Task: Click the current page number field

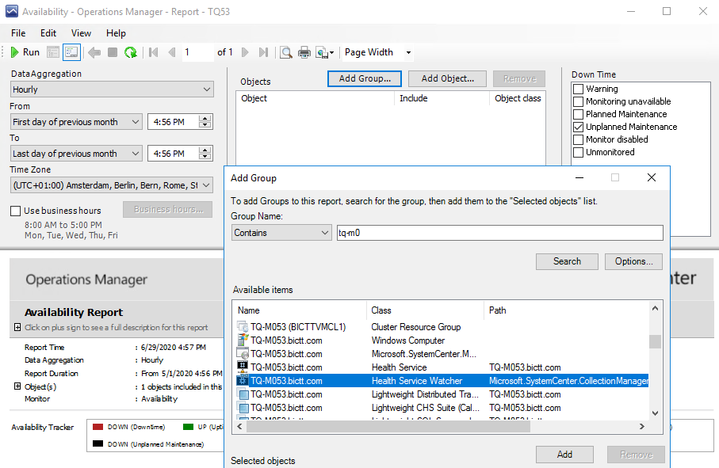Action: click(197, 52)
